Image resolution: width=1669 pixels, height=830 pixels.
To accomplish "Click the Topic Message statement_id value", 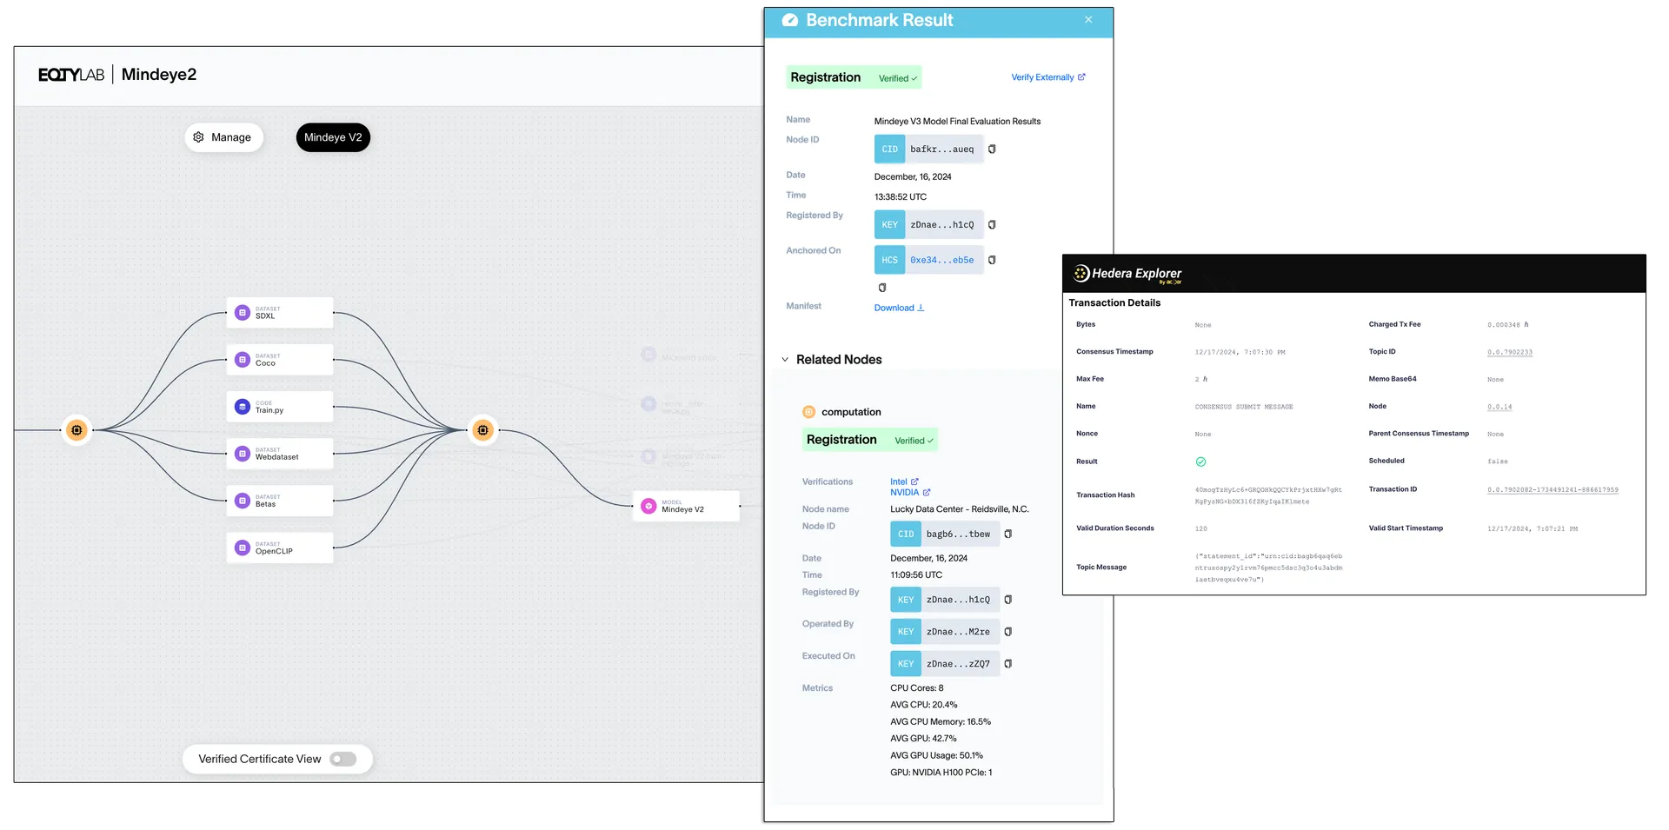I will click(x=1268, y=568).
